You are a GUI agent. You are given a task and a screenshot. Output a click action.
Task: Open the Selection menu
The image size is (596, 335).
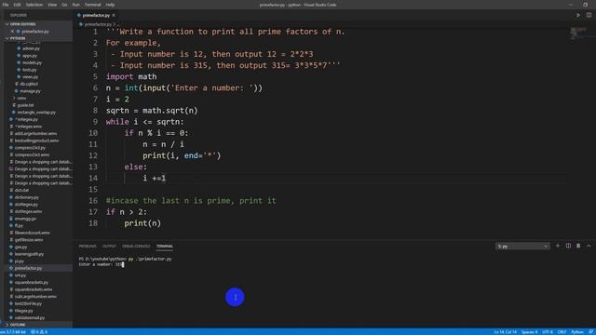34,5
